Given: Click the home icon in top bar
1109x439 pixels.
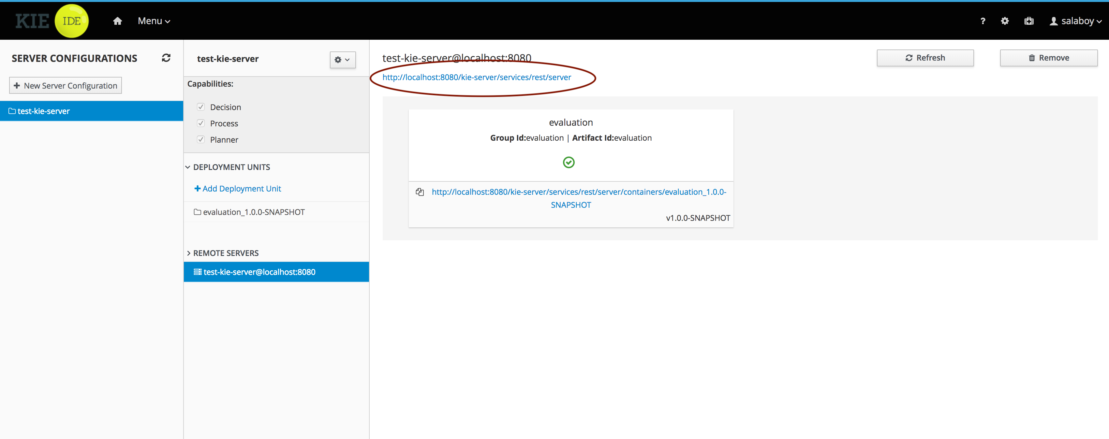Looking at the screenshot, I should coord(117,21).
